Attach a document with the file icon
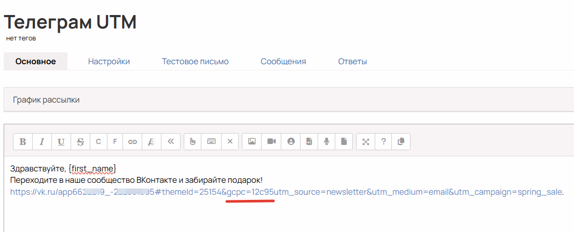The height and width of the screenshot is (232, 574). click(344, 142)
